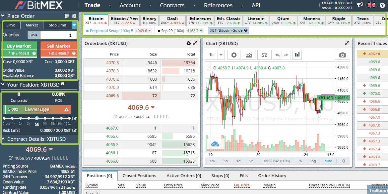Viewport: 388px width, 194px height.
Task: Open the help icon in top bar
Action: click(382, 5)
